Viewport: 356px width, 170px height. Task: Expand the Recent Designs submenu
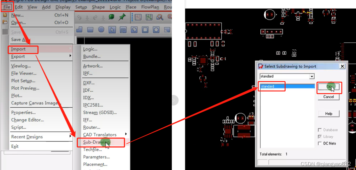pos(41,137)
